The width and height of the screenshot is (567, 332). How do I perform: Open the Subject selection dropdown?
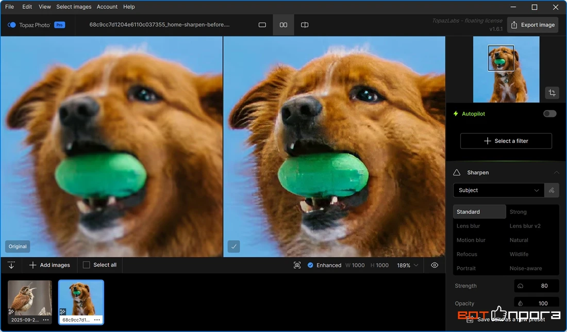point(498,190)
